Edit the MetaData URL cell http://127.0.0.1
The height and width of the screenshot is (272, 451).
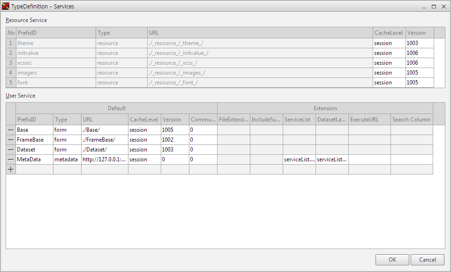(x=105, y=159)
